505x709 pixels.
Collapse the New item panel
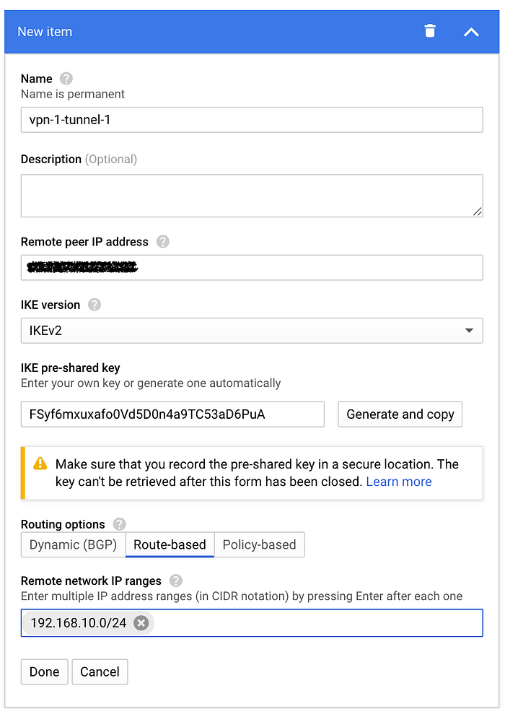[x=471, y=32]
